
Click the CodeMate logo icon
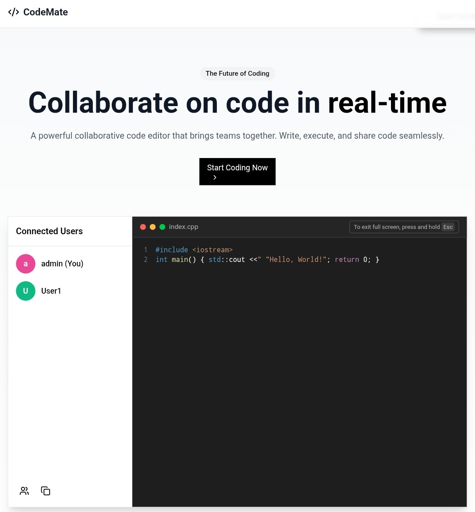[x=13, y=12]
